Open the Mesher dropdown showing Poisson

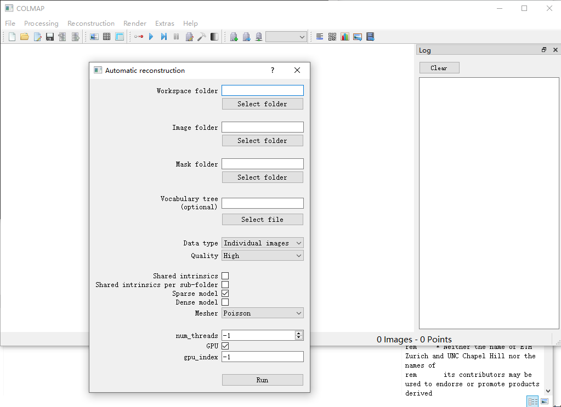[x=262, y=313]
